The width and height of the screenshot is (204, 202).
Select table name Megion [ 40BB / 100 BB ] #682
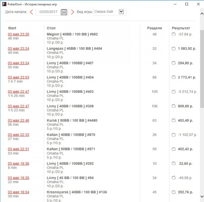click(72, 34)
